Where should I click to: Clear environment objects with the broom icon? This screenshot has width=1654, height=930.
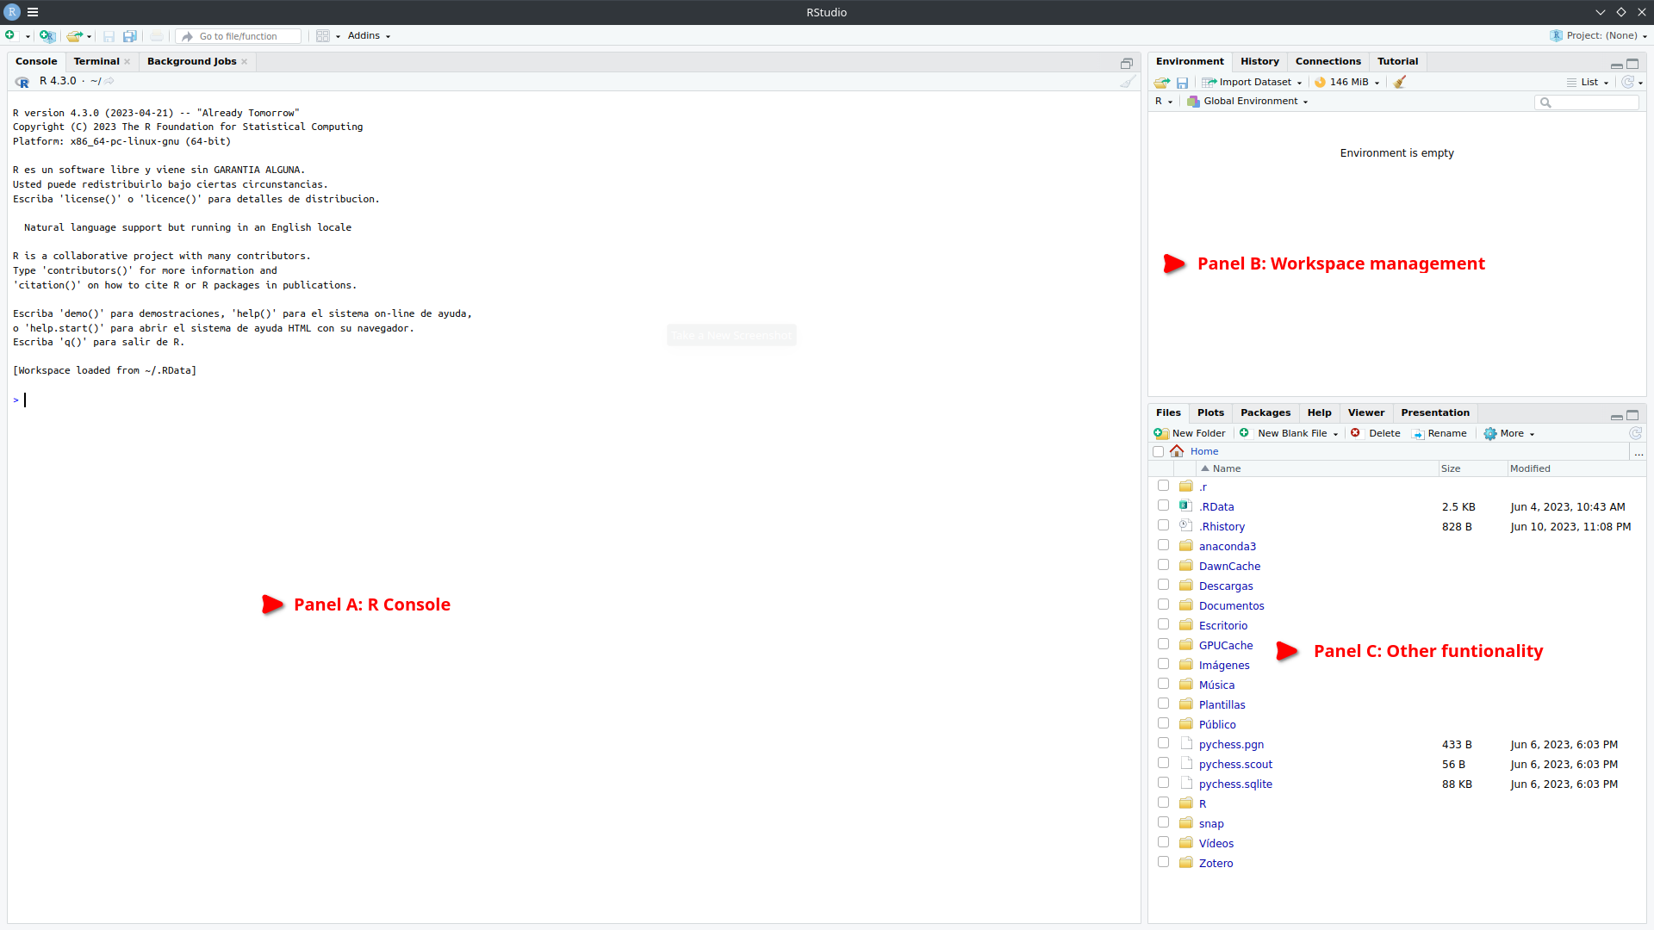(x=1400, y=82)
